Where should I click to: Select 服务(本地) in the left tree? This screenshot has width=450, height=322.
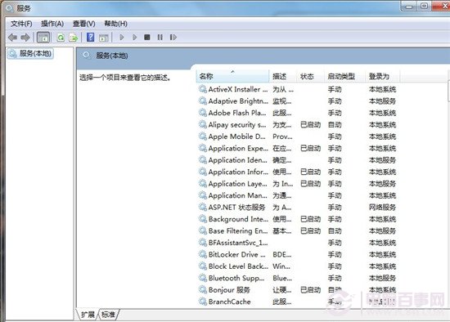[30, 53]
